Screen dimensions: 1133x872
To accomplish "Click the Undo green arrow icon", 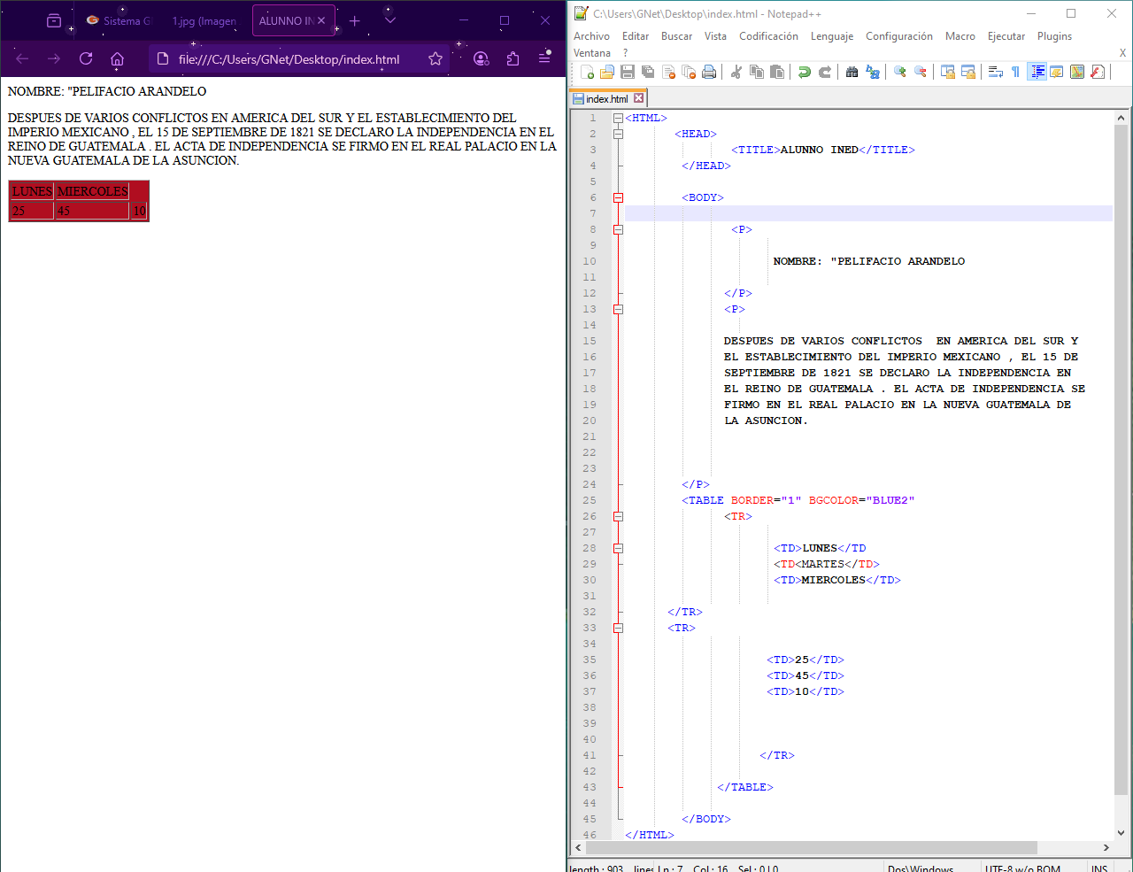I will [x=804, y=72].
